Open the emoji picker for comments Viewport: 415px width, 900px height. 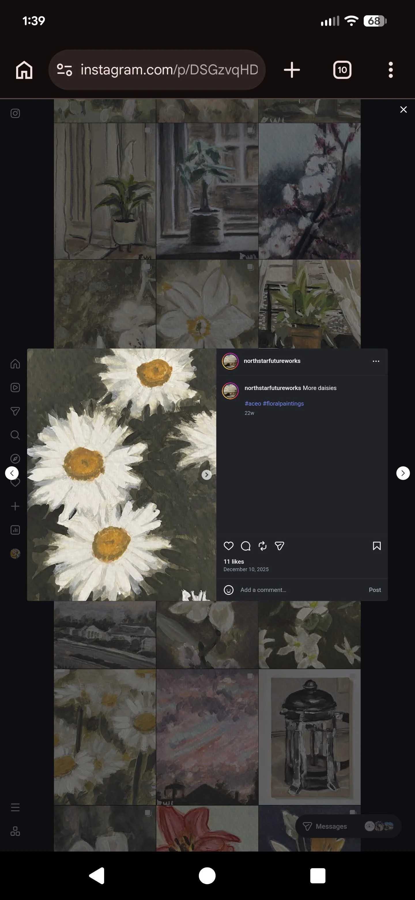(x=229, y=590)
